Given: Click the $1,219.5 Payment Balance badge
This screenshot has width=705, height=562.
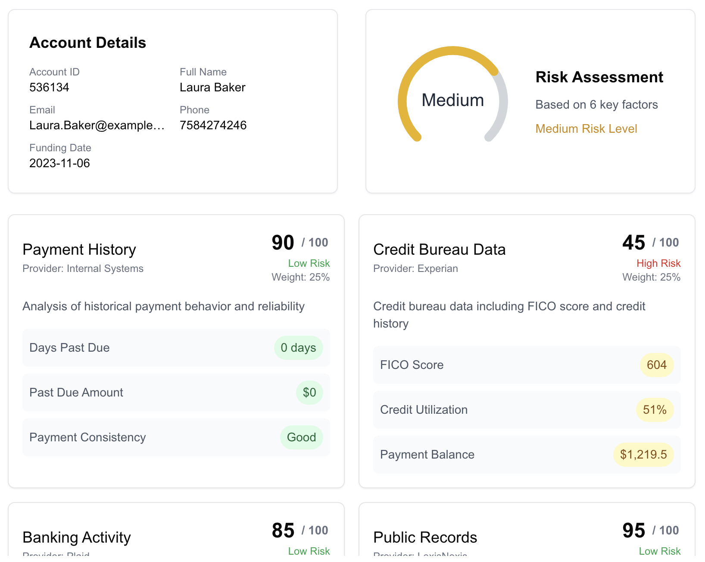Looking at the screenshot, I should (x=643, y=455).
